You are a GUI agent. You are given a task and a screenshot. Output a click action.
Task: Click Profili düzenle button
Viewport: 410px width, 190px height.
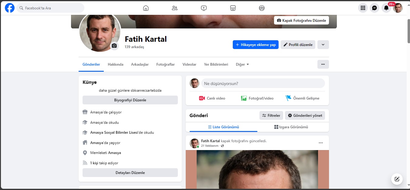click(x=298, y=45)
